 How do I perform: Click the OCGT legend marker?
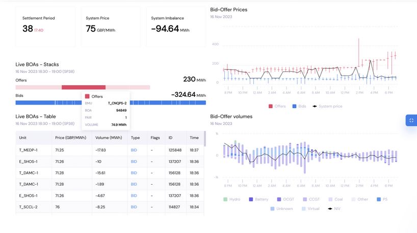[x=285, y=199]
